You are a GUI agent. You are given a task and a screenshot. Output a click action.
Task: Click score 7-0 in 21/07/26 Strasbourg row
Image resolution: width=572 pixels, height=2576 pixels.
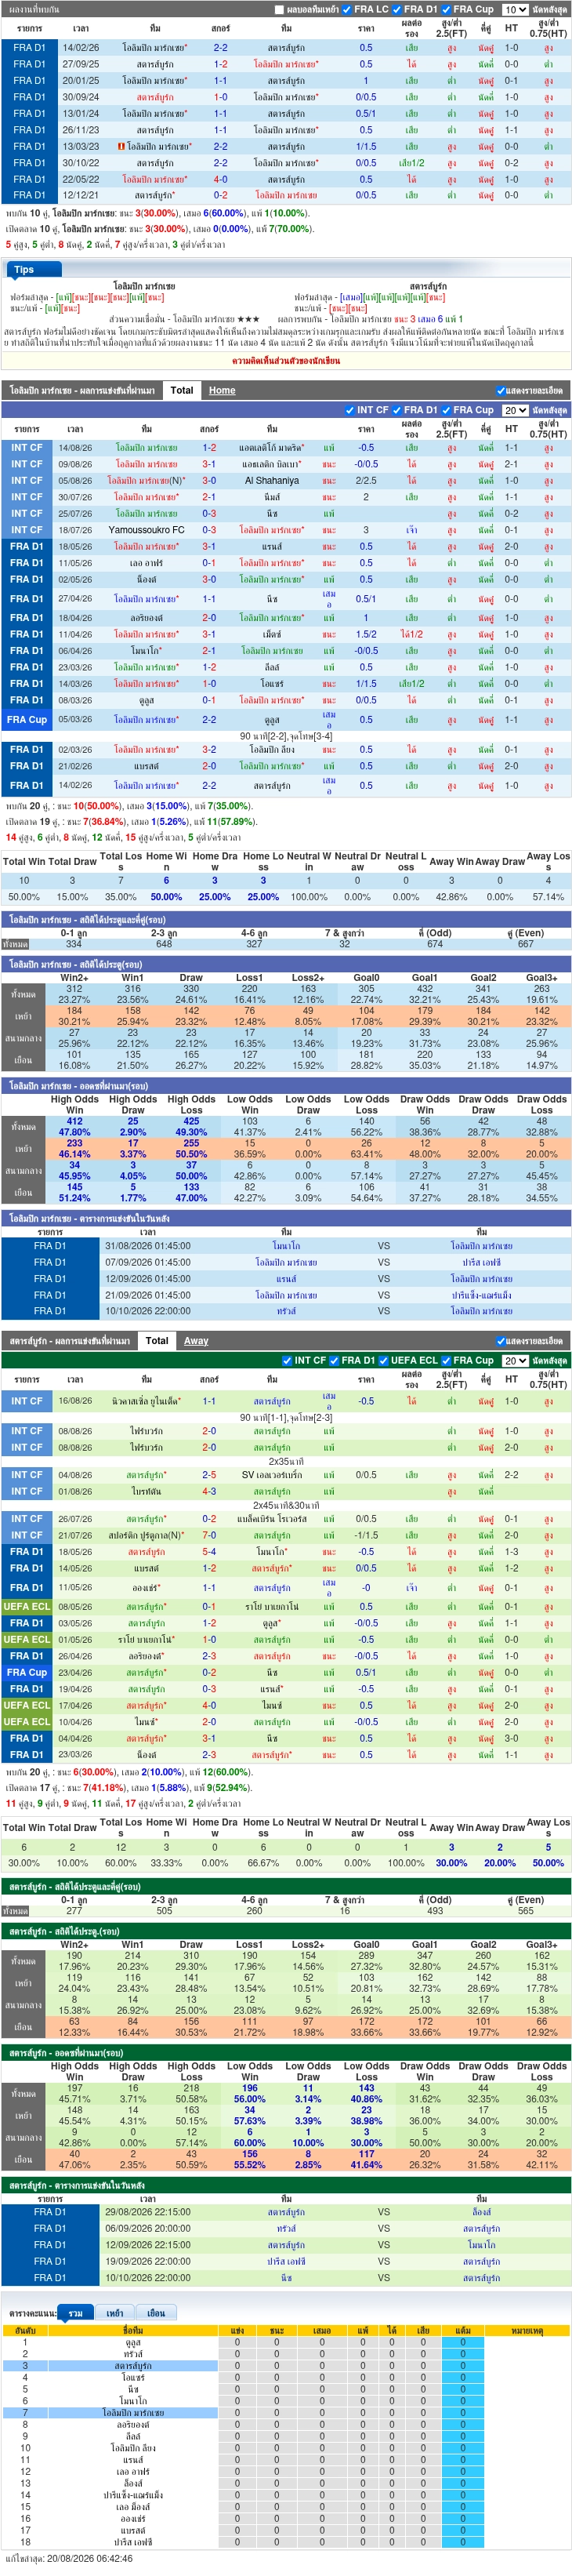pyautogui.click(x=209, y=1535)
